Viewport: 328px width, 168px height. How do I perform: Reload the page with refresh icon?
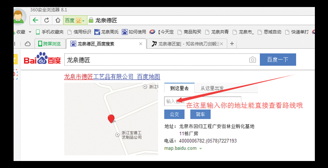pyautogui.click(x=46, y=20)
